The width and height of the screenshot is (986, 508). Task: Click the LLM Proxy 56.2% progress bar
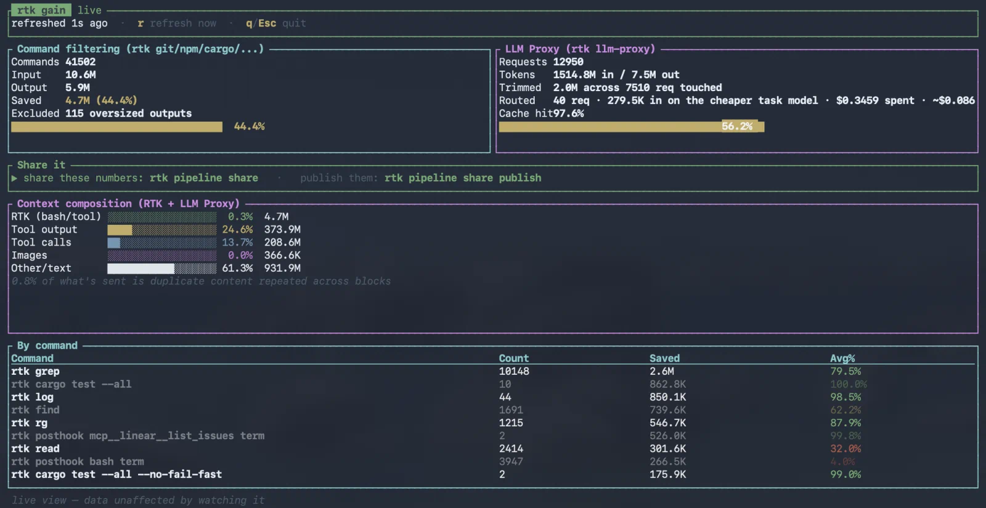pos(632,126)
